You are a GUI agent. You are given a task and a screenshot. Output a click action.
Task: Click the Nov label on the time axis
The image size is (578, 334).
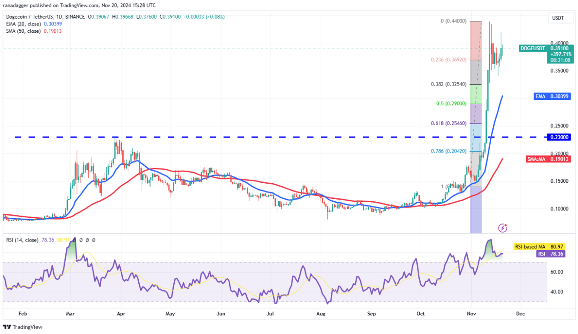pyautogui.click(x=471, y=314)
